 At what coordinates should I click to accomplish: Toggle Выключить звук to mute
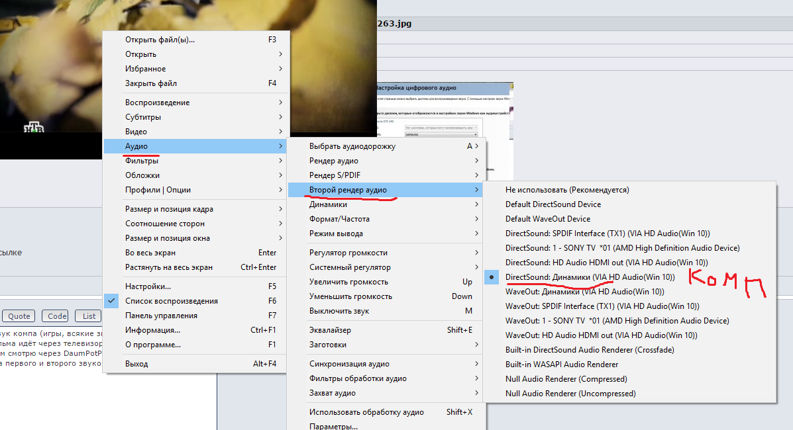click(x=386, y=312)
